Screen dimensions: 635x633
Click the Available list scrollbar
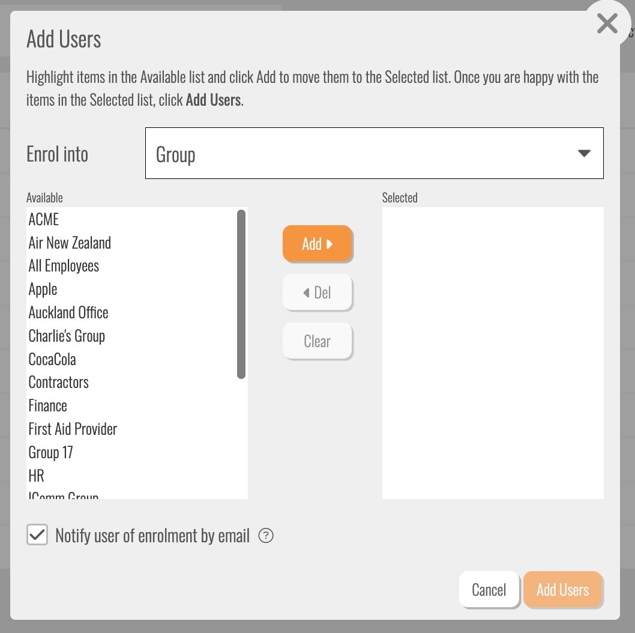coord(241,294)
